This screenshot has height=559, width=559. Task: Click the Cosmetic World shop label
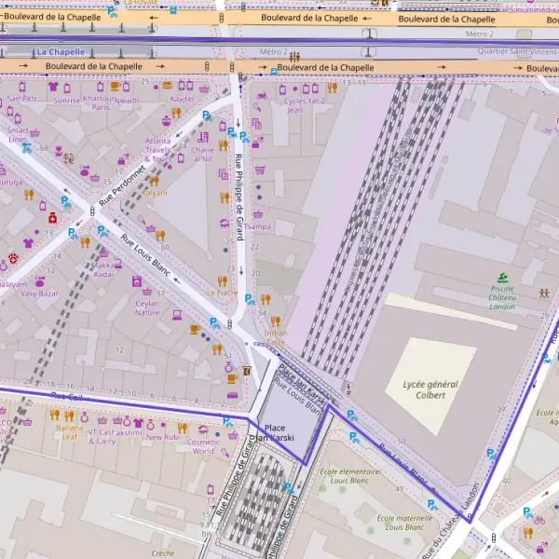tap(203, 446)
